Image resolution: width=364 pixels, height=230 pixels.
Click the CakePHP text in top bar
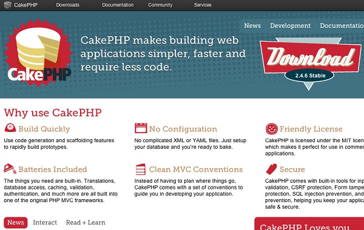[25, 5]
